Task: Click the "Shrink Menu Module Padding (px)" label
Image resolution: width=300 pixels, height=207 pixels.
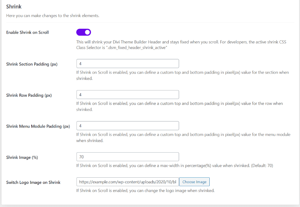Action: tap(38, 126)
